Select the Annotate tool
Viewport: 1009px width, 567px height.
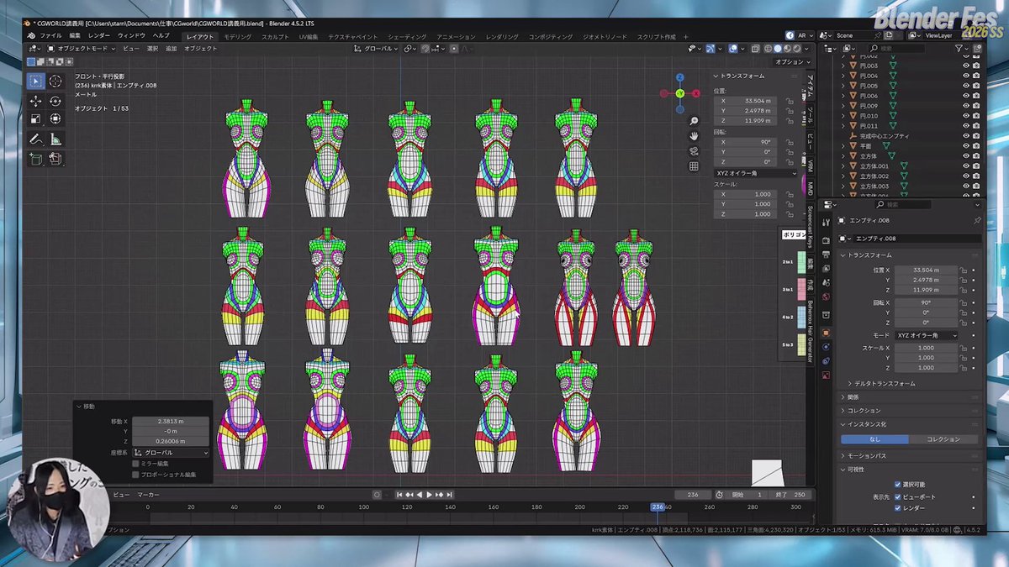click(35, 139)
